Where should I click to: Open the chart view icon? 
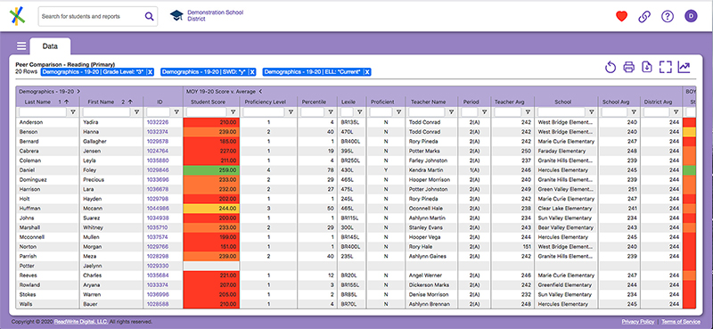[x=684, y=68]
